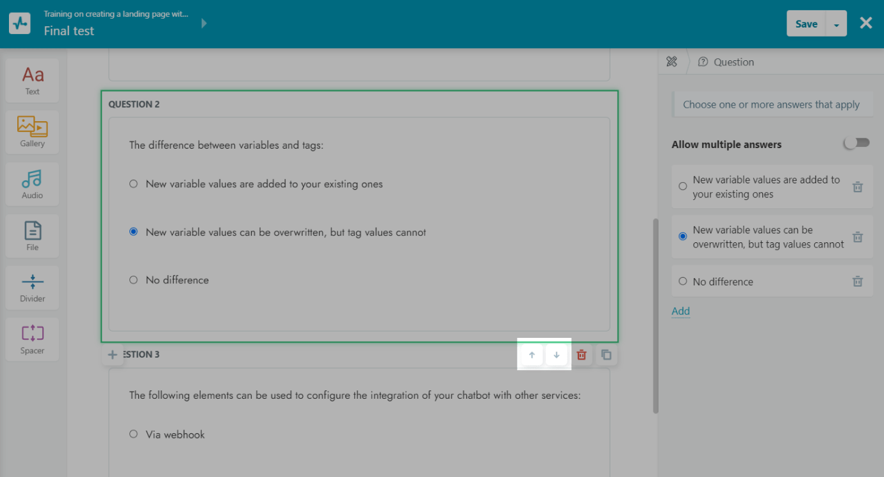
Task: Add a Text element from sidebar
Action: point(32,80)
